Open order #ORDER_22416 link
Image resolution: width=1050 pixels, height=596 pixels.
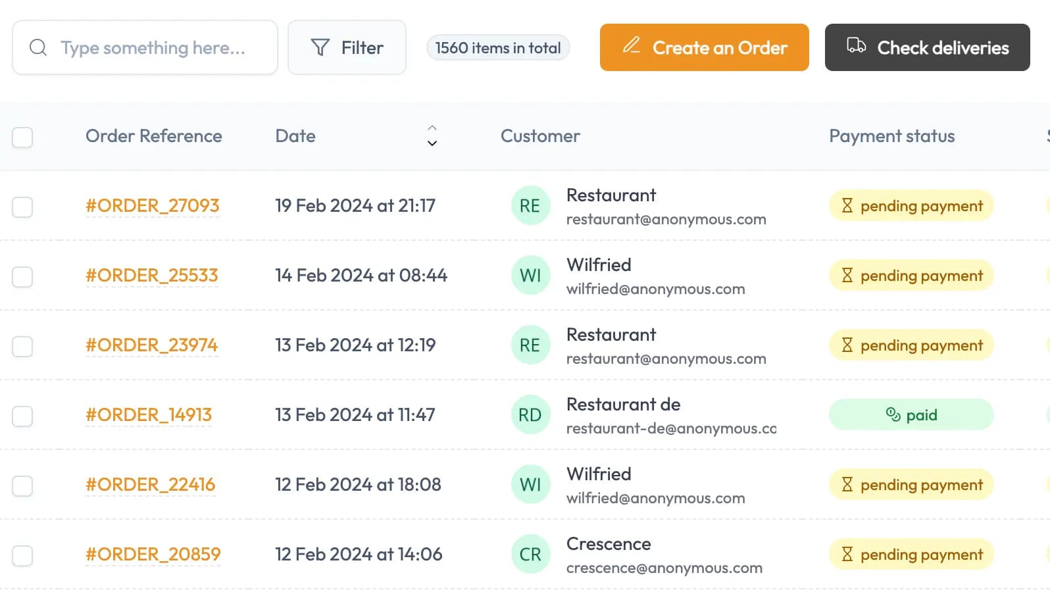click(151, 485)
